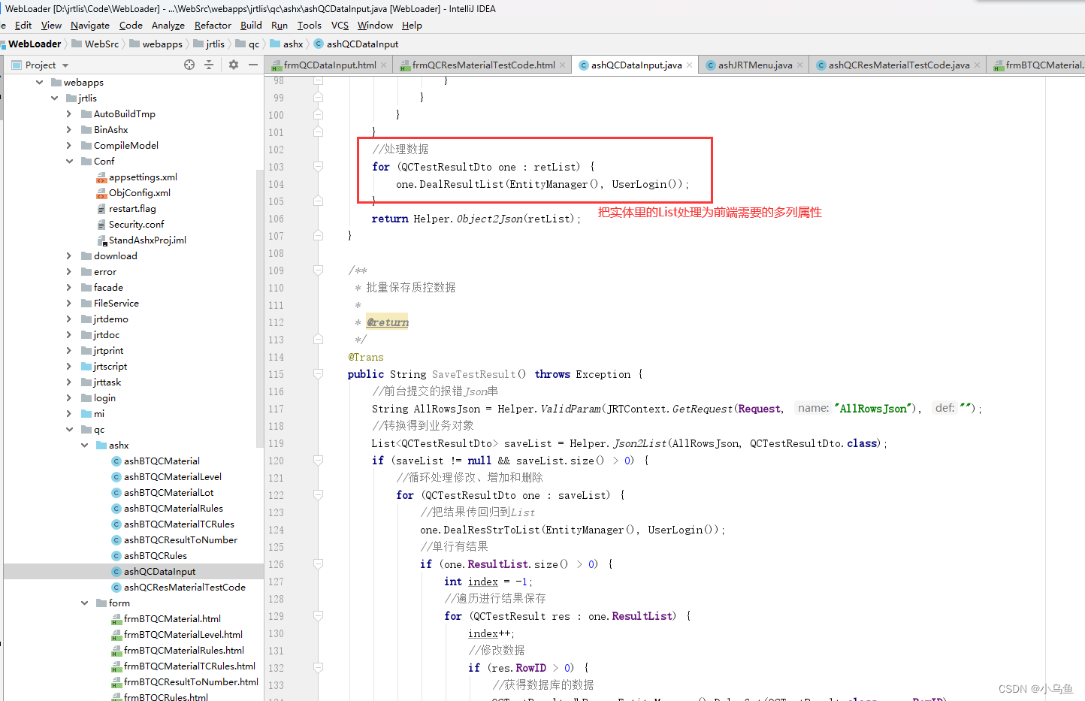Expand the AutoBuildTmp folder
1085x701 pixels.
pyautogui.click(x=69, y=113)
